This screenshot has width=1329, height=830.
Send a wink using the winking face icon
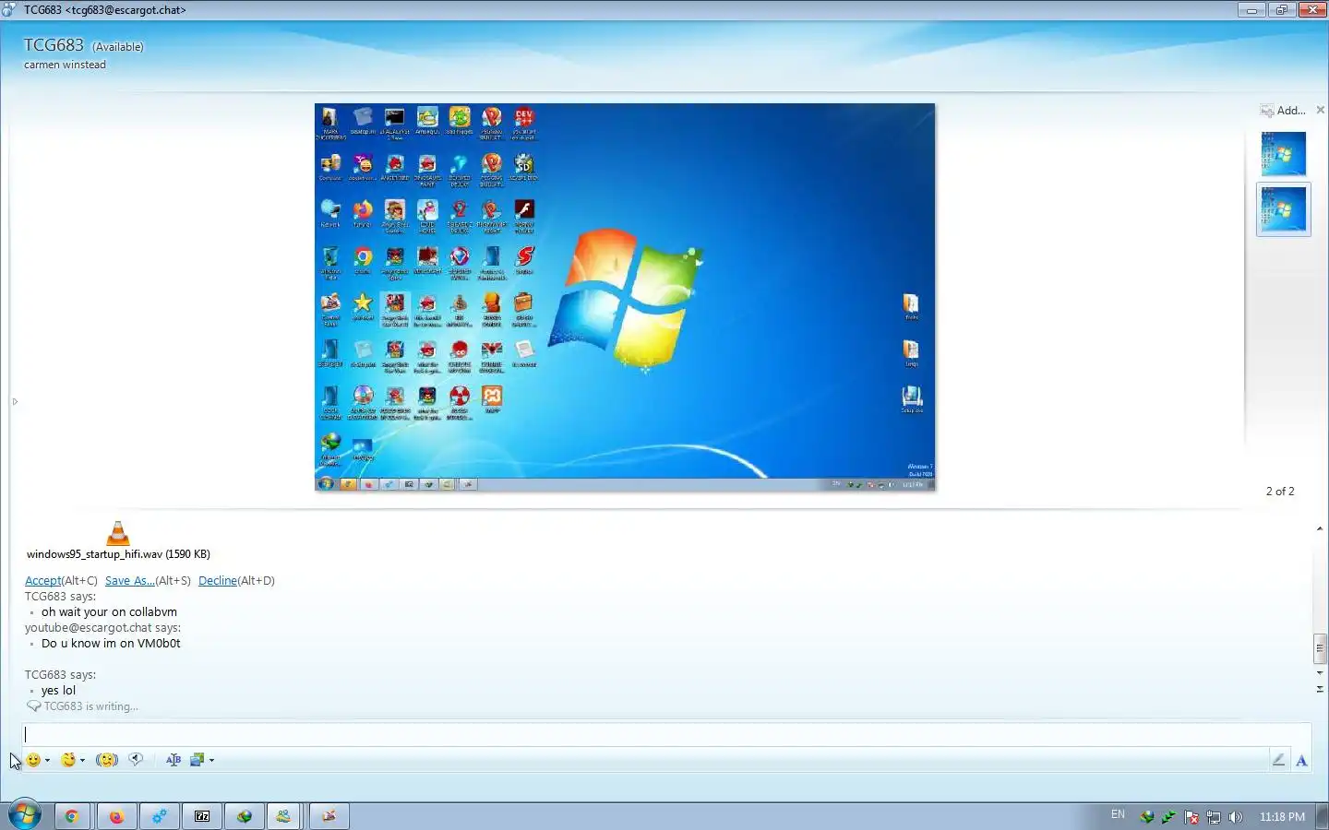click(x=68, y=760)
